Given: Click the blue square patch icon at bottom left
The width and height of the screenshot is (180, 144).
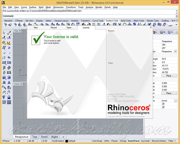Looking at the screenshot, I should click(x=4, y=102).
